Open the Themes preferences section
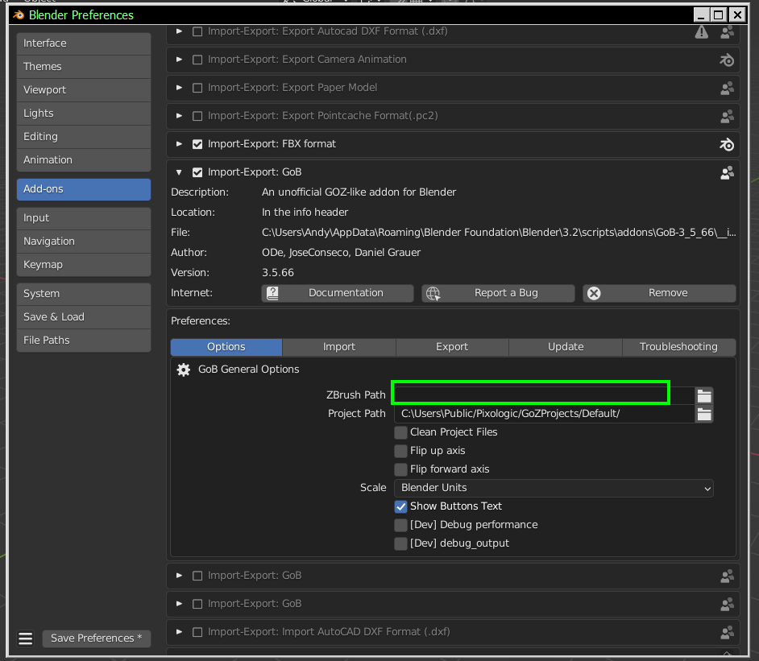Screen dimensions: 759x661 84,67
